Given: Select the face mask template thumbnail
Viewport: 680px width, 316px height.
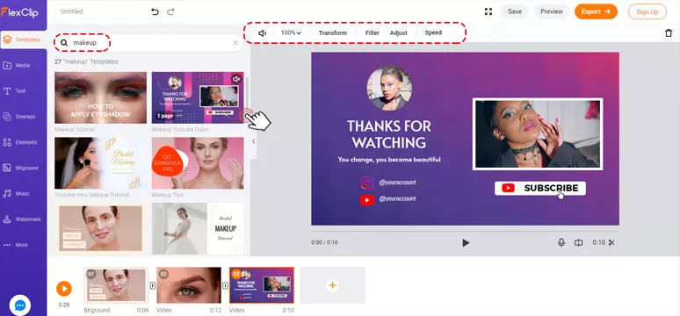Looking at the screenshot, I should coord(101,228).
